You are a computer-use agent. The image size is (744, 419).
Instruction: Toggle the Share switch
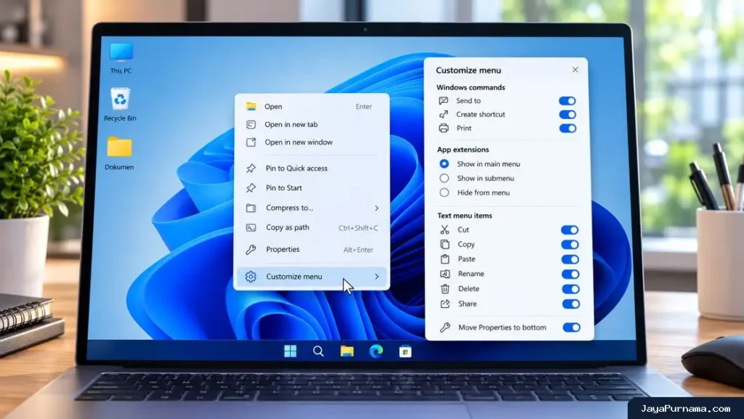pyautogui.click(x=571, y=304)
